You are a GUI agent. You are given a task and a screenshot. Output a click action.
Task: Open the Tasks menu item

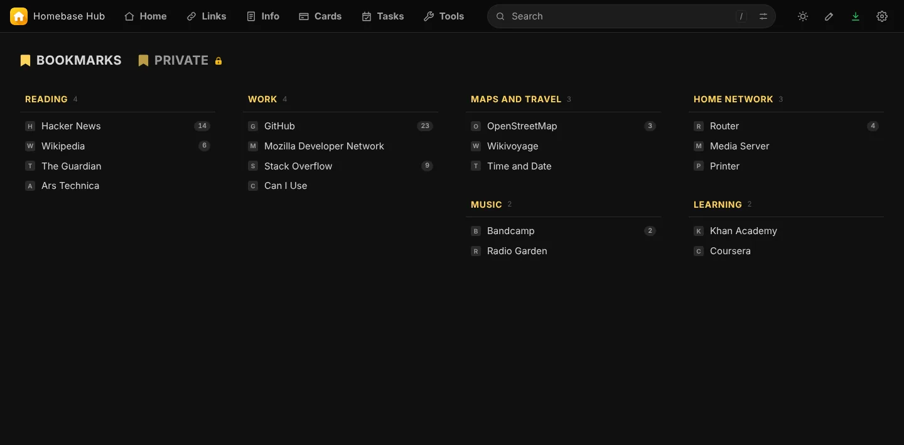(383, 16)
